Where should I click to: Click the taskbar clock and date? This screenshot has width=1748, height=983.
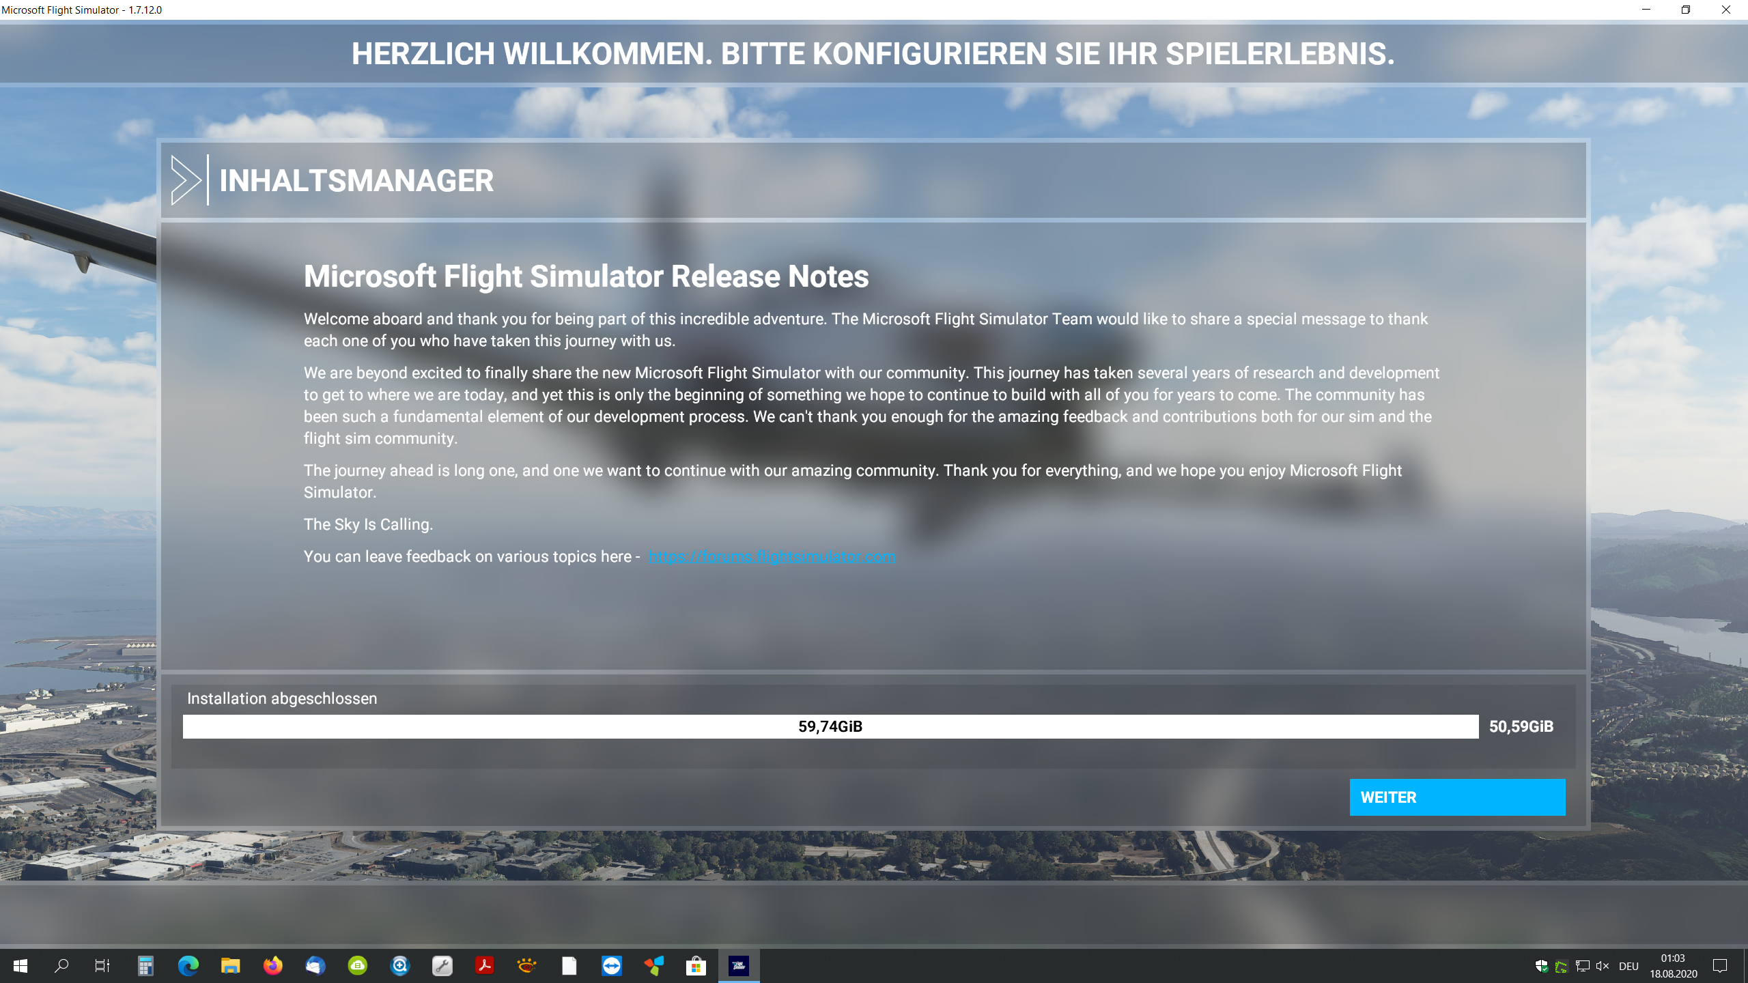(x=1673, y=966)
